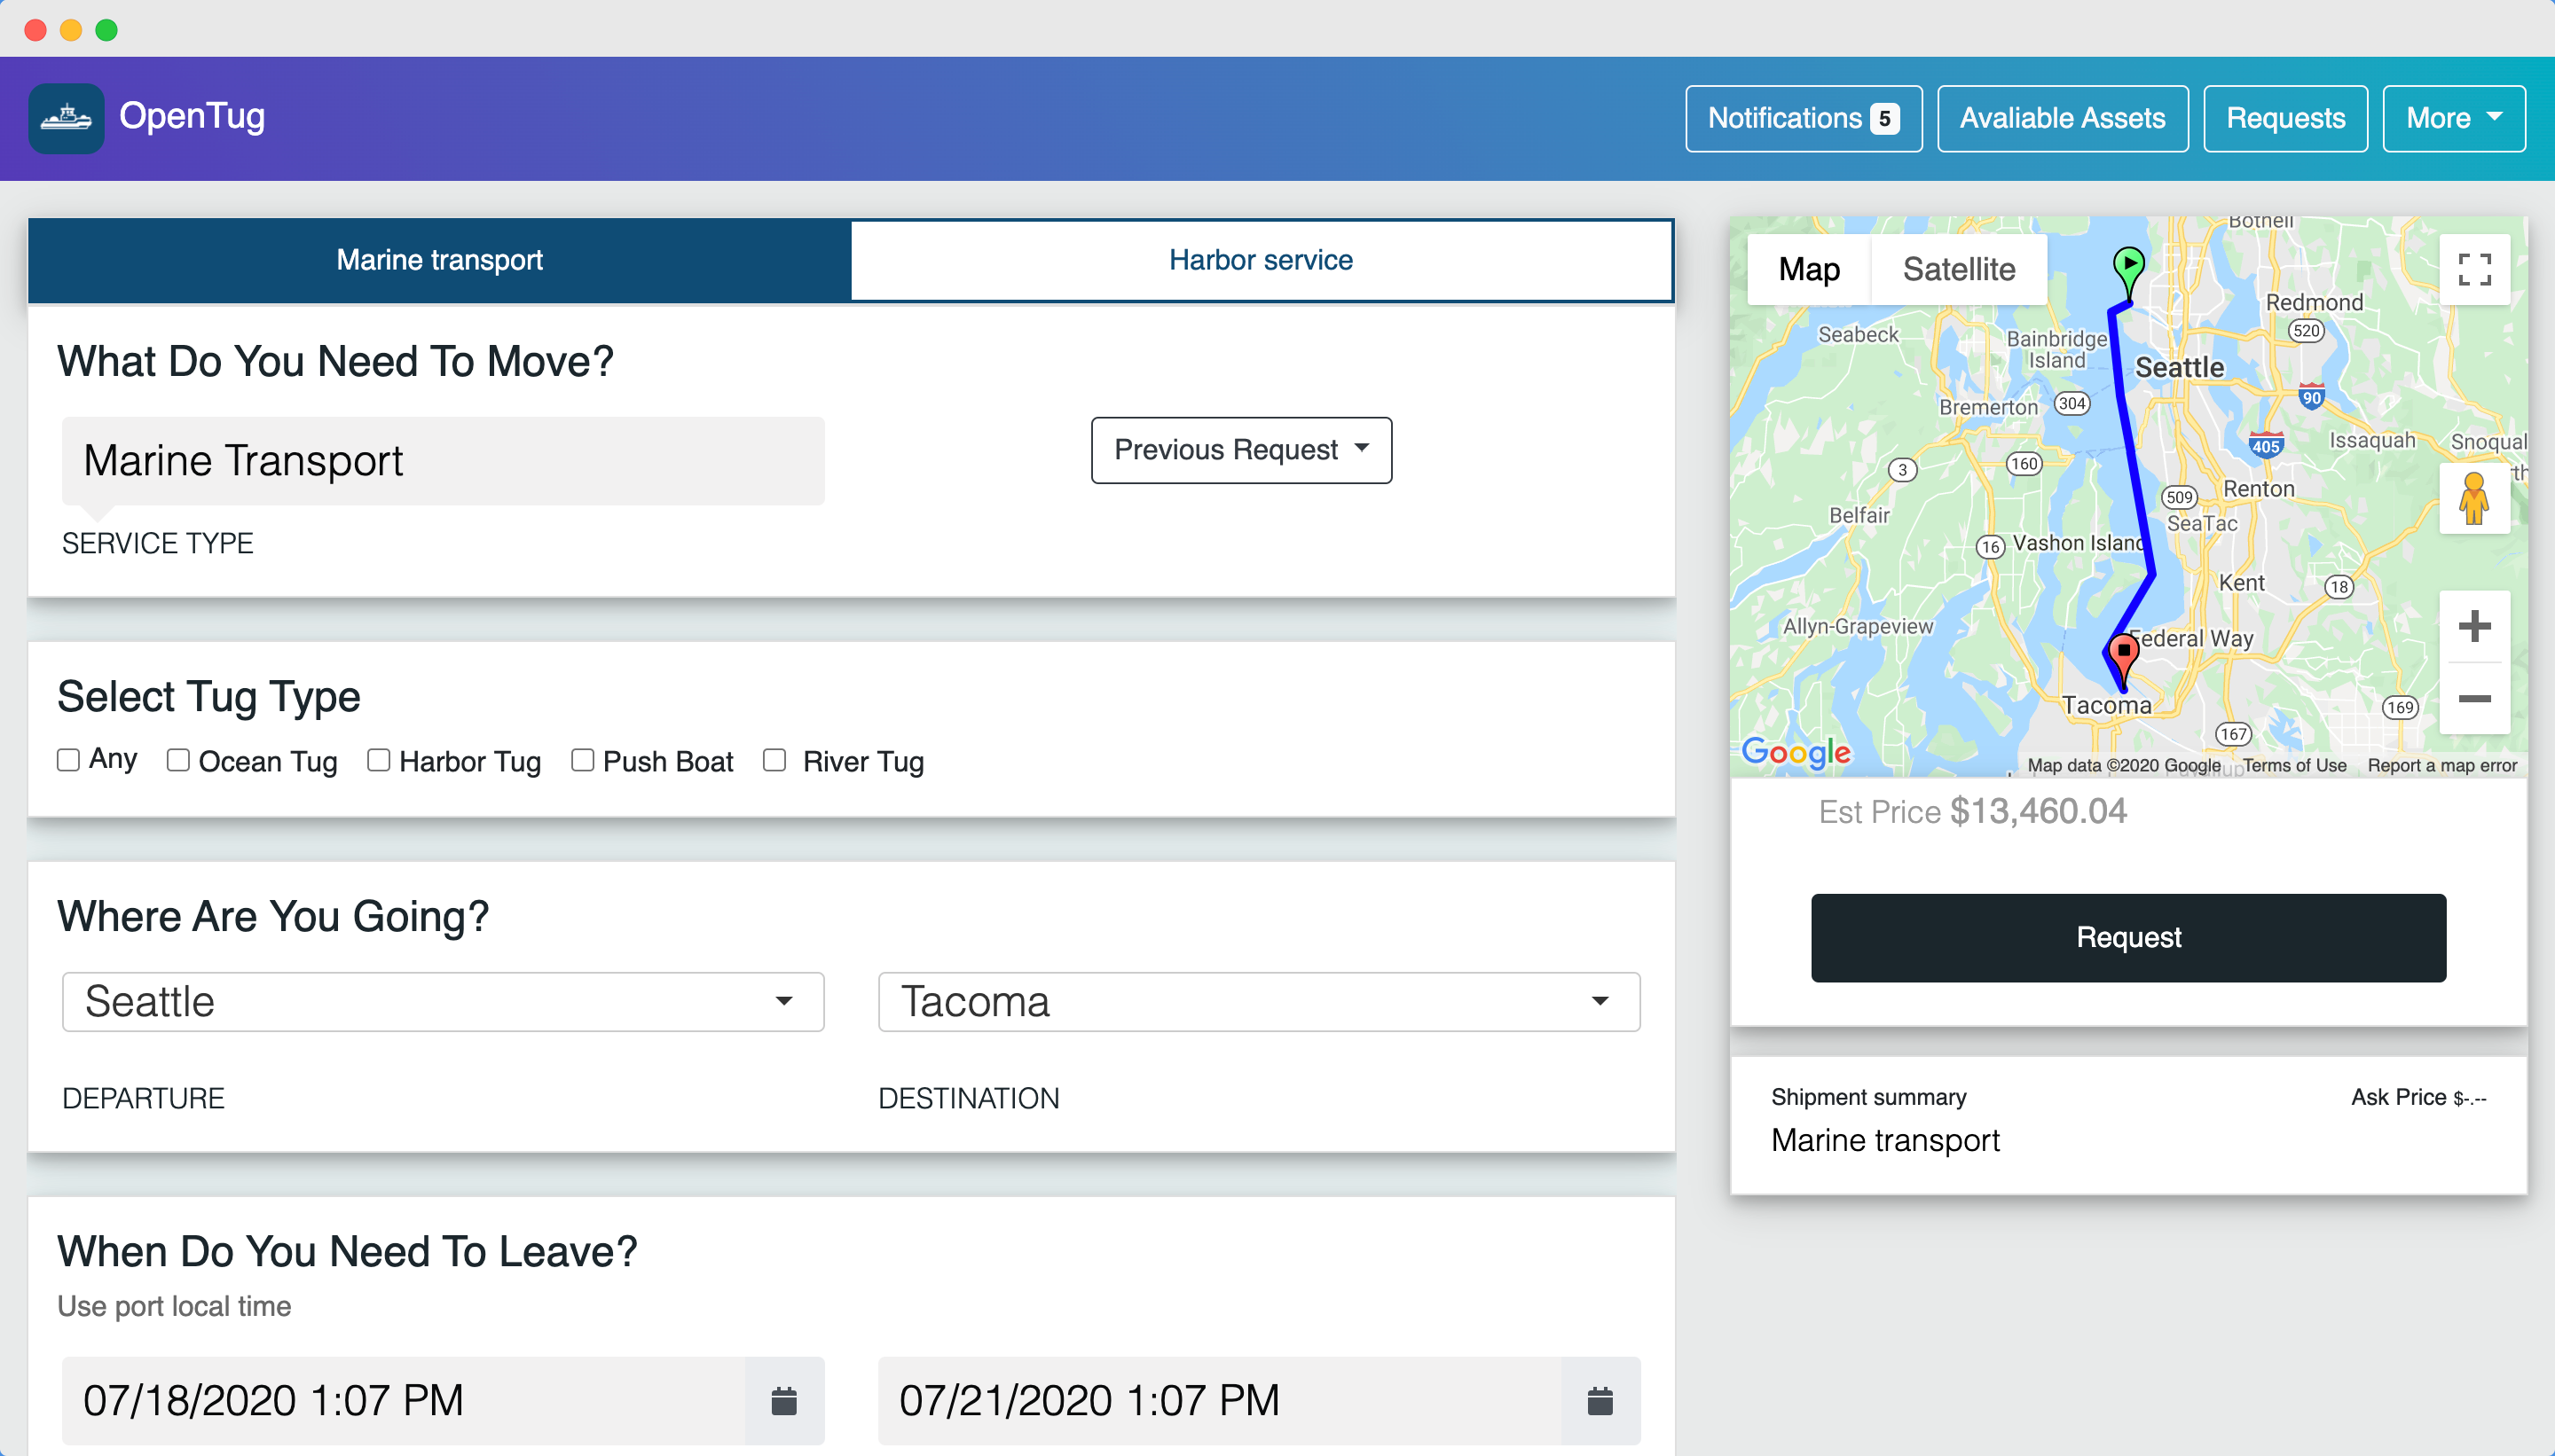The height and width of the screenshot is (1456, 2555).
Task: Open map Terms of Use link
Action: (2294, 765)
